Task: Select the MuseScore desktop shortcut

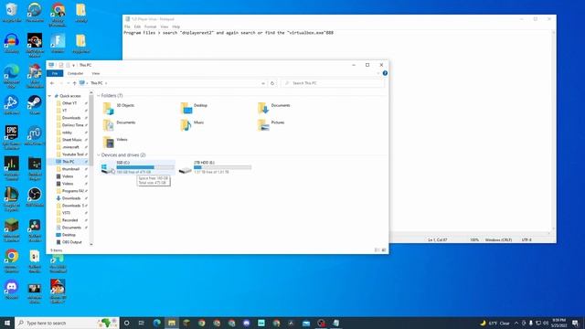Action: coord(35,136)
